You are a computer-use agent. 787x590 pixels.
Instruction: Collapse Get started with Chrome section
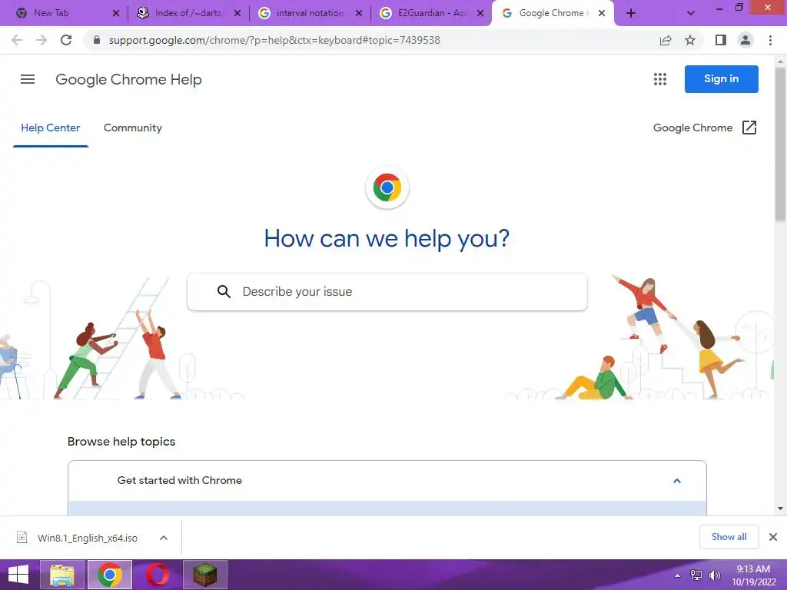pos(387,481)
